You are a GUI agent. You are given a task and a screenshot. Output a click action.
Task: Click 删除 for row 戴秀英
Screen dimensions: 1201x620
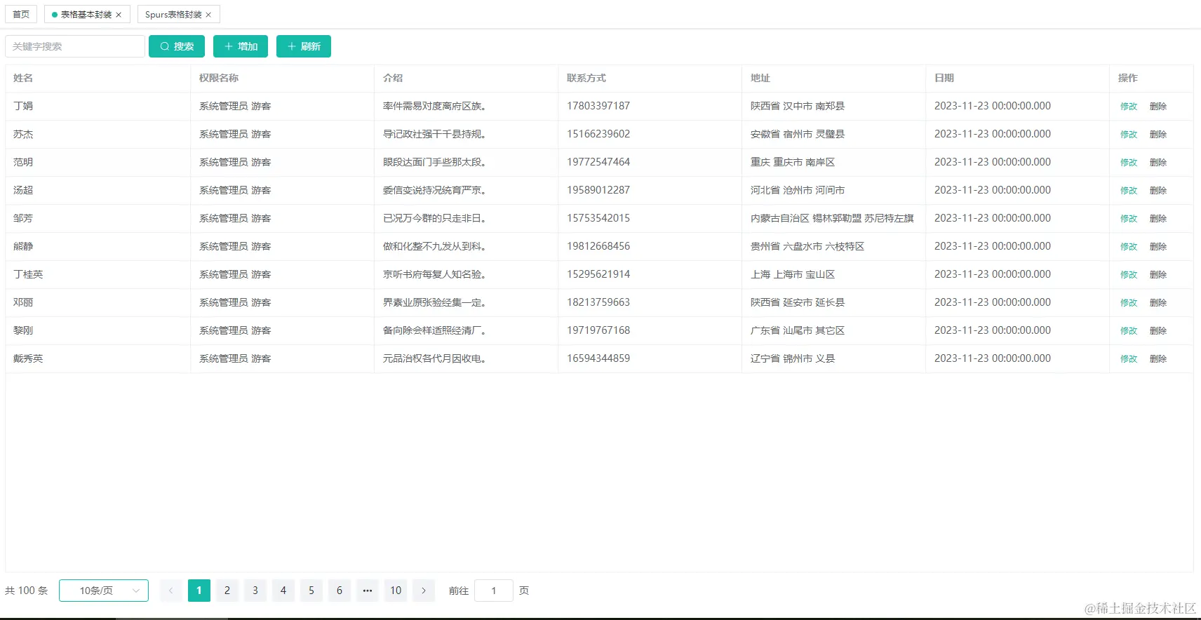(1158, 359)
